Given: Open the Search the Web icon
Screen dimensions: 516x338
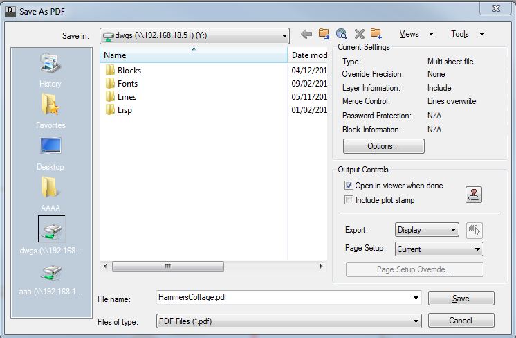Looking at the screenshot, I should coord(342,34).
